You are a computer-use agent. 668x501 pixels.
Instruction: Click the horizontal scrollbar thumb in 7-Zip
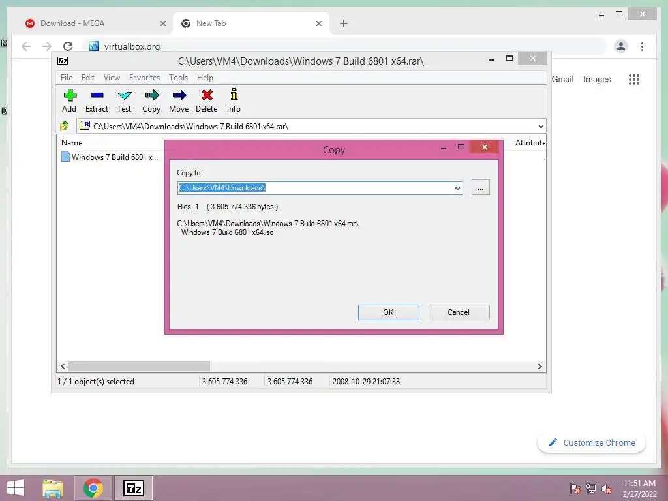(140, 367)
